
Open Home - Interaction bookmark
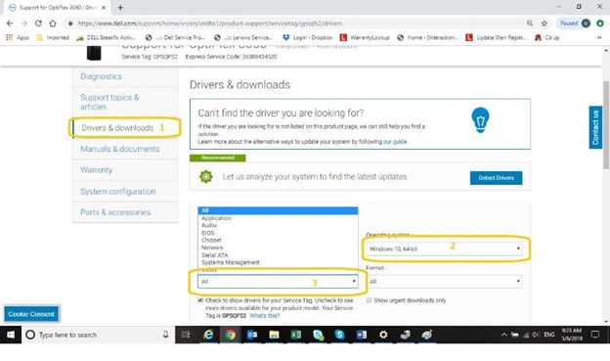coord(427,38)
